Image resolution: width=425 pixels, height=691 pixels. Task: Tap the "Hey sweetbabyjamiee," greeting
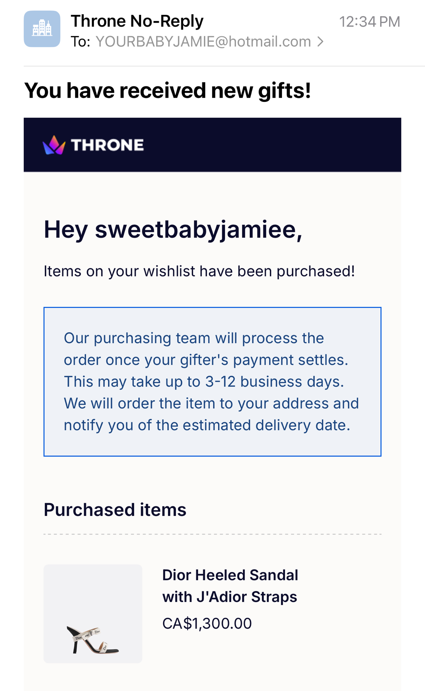(173, 229)
